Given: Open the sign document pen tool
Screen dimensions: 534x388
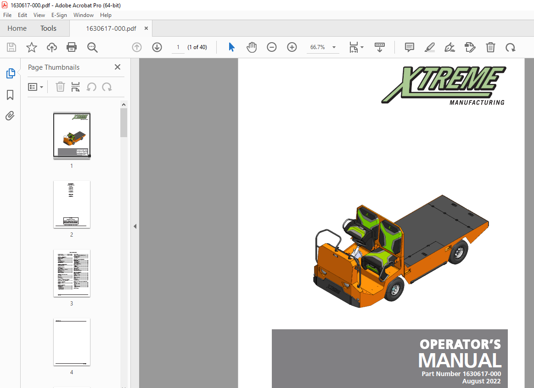Looking at the screenshot, I should [450, 47].
